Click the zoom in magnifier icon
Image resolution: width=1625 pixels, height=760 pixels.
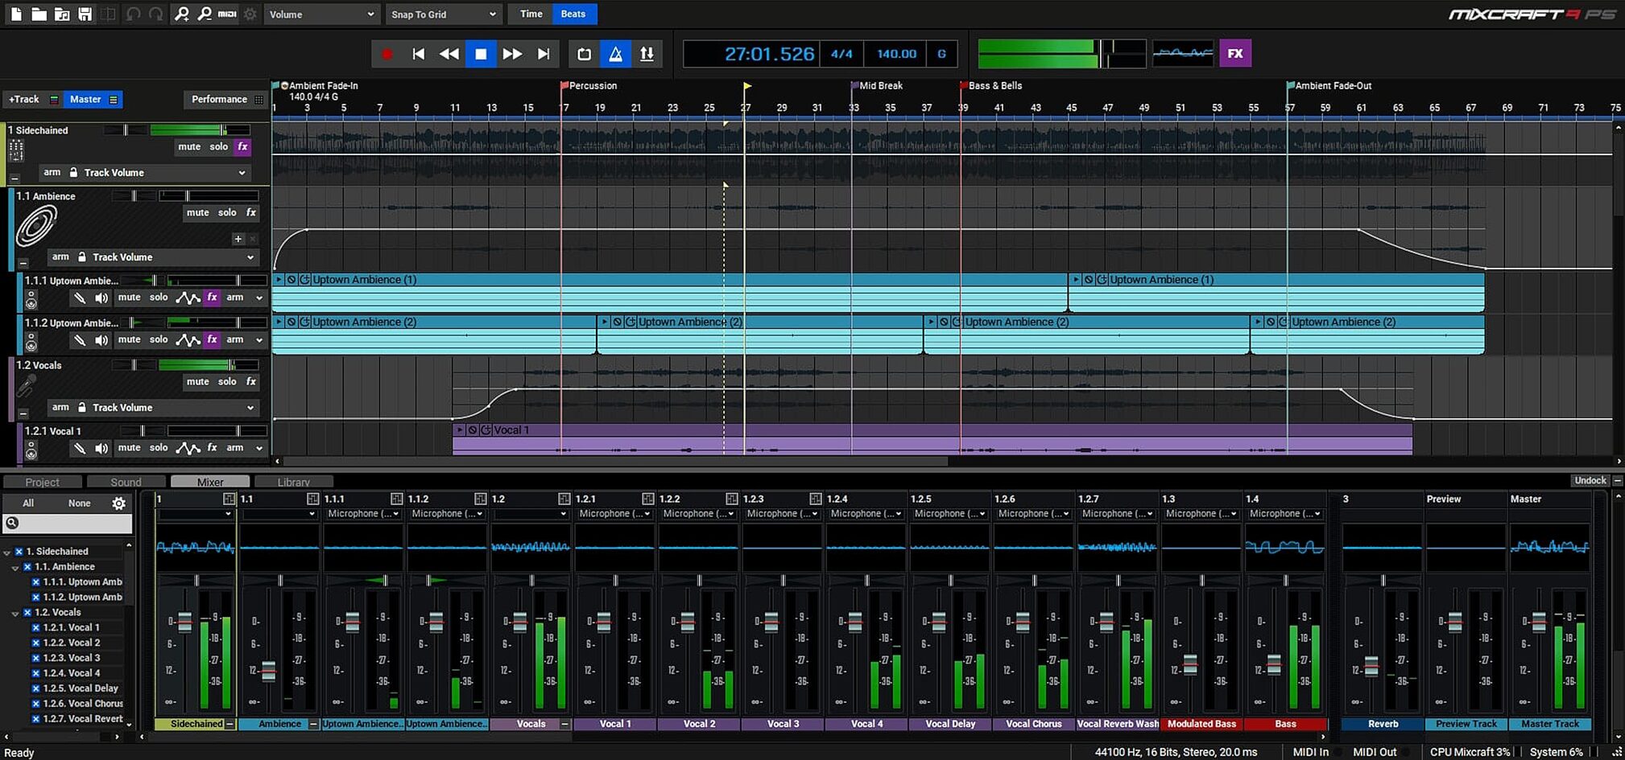click(x=182, y=14)
